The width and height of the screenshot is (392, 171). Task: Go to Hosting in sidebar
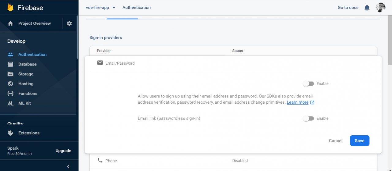pos(26,84)
